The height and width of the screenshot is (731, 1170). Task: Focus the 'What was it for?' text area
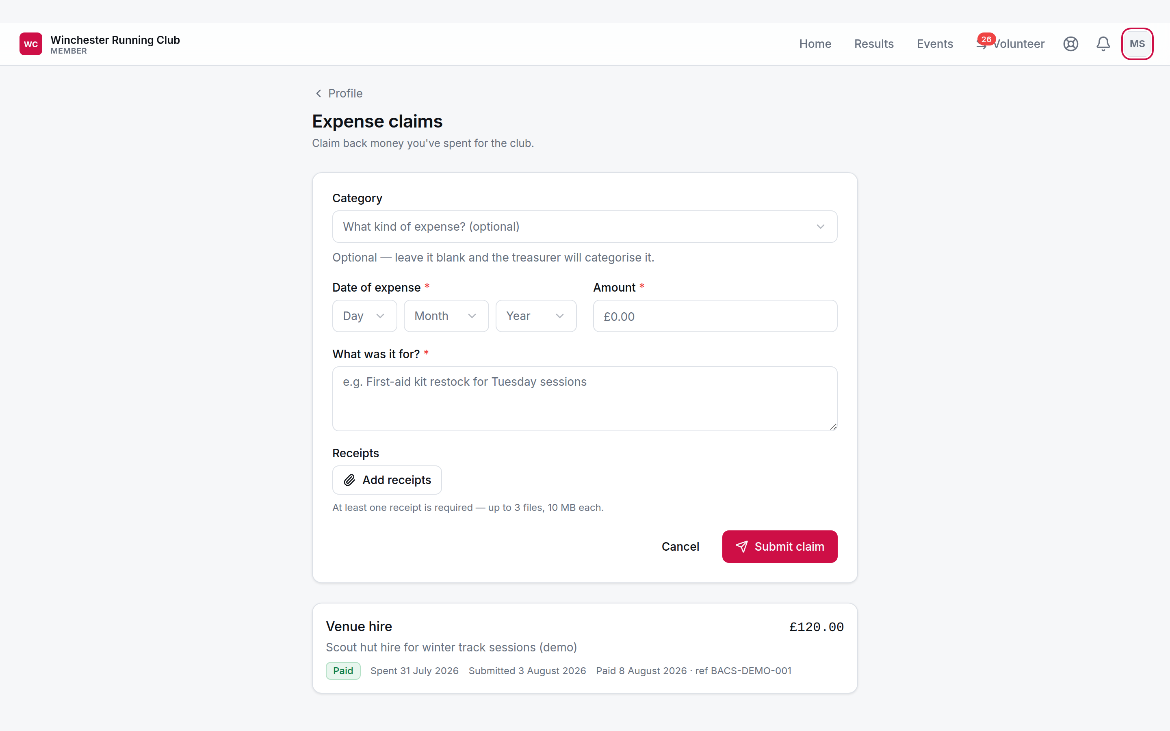click(585, 399)
